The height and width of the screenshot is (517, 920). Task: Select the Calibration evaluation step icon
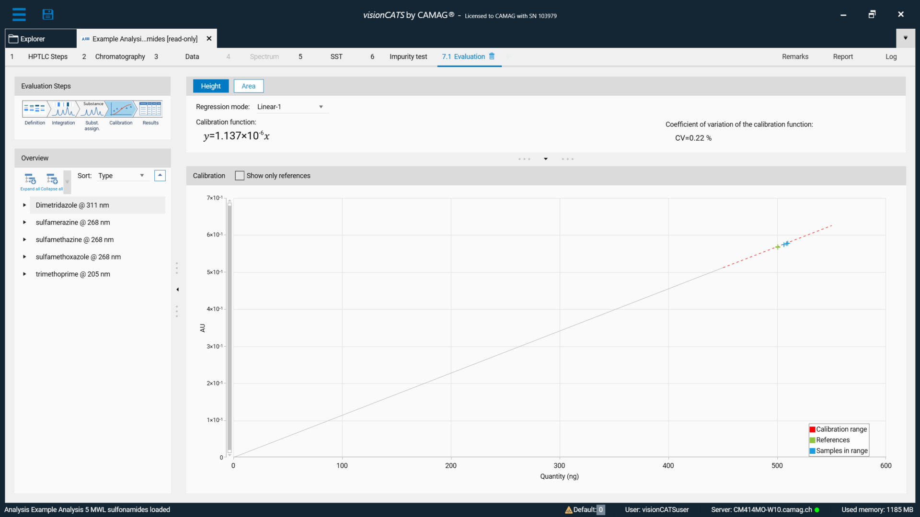click(x=121, y=110)
